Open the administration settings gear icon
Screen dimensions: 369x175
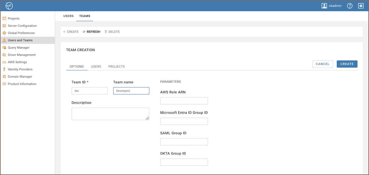[361, 6]
